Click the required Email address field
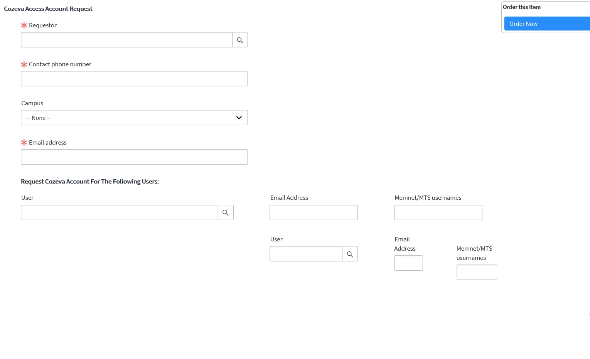Screen dimensions: 590x359 click(134, 157)
